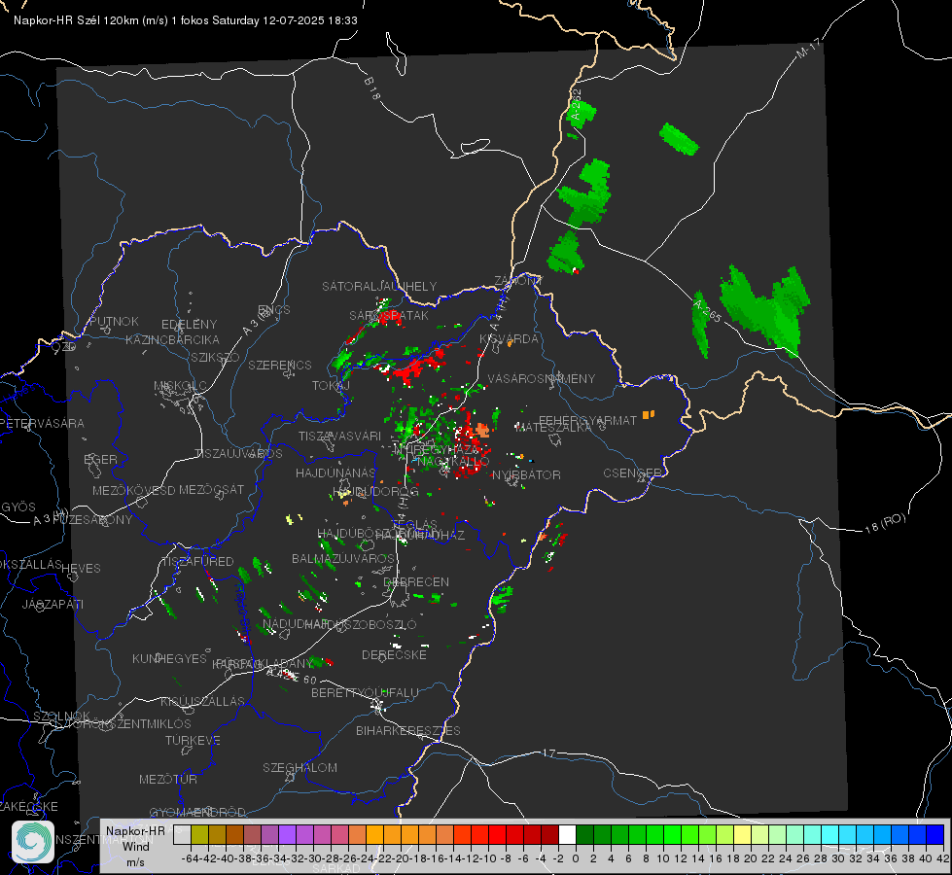952x875 pixels.
Task: Click the SÁROSPATAK label on the map
Action: pos(389,315)
